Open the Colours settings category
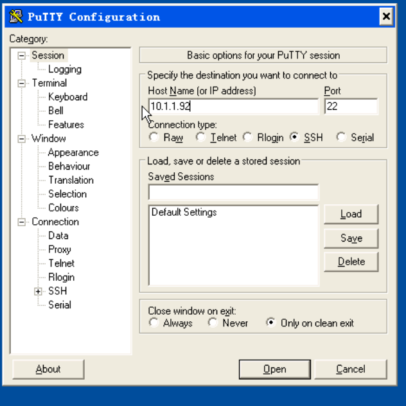The width and height of the screenshot is (406, 406). click(x=64, y=208)
